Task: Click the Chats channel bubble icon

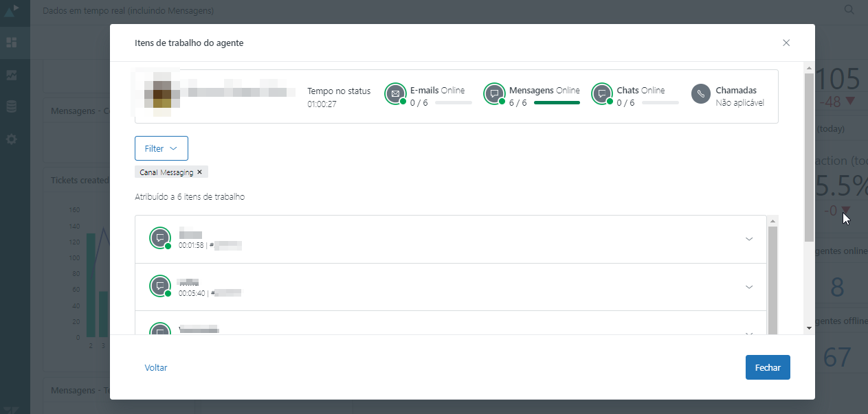Action: pyautogui.click(x=602, y=93)
